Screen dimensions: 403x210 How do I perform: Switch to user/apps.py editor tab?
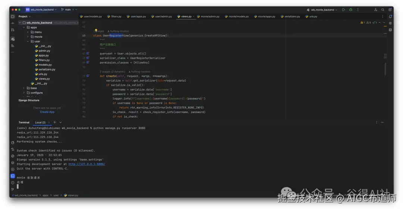(136, 16)
